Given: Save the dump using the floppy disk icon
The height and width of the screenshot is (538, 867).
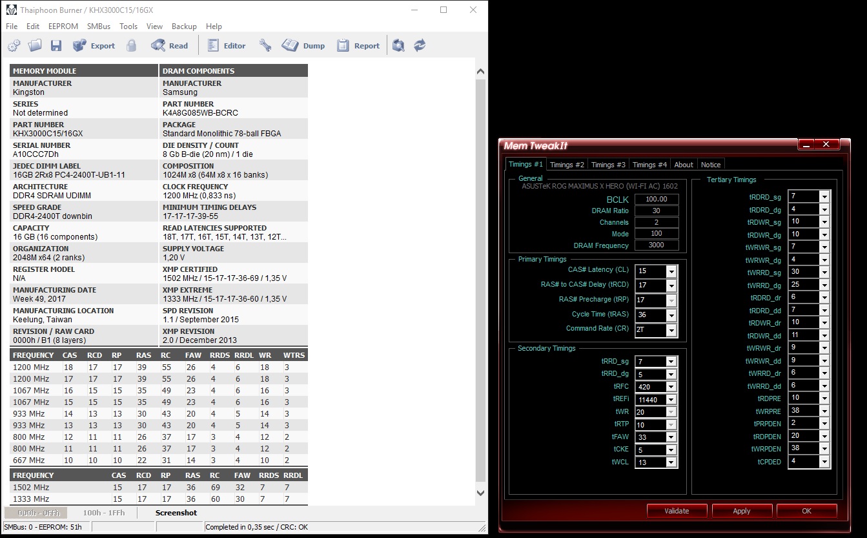Looking at the screenshot, I should click(56, 45).
